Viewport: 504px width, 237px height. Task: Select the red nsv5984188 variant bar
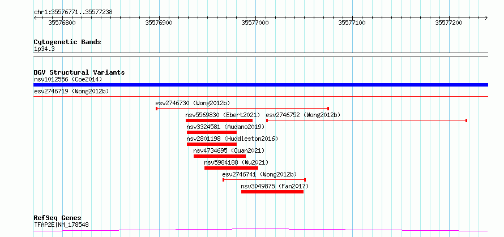point(232,168)
